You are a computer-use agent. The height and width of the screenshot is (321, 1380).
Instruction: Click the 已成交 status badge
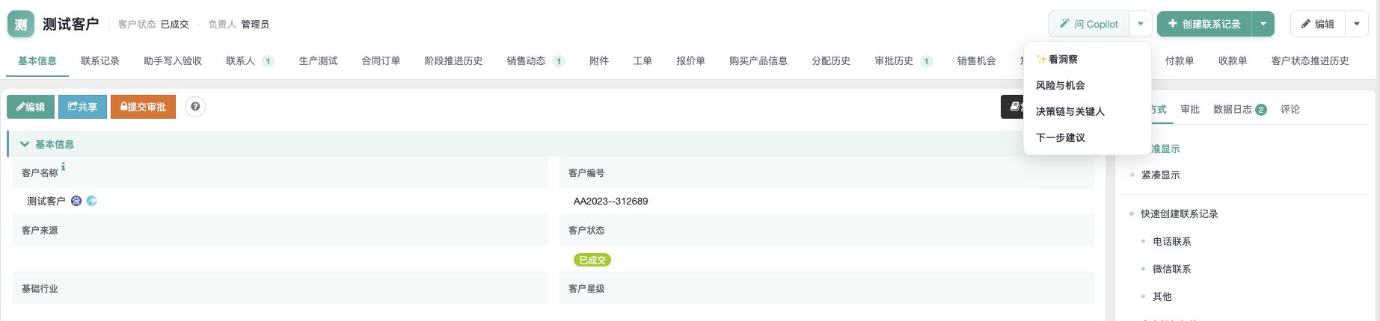tap(592, 260)
